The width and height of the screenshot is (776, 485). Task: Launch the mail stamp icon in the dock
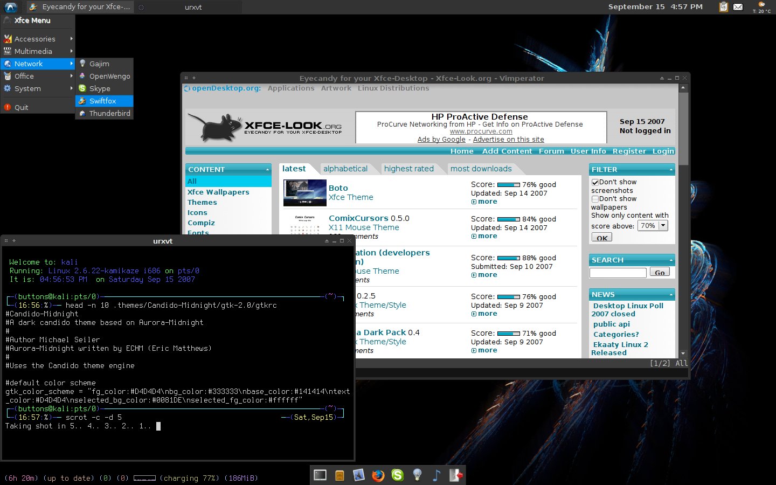pos(359,475)
